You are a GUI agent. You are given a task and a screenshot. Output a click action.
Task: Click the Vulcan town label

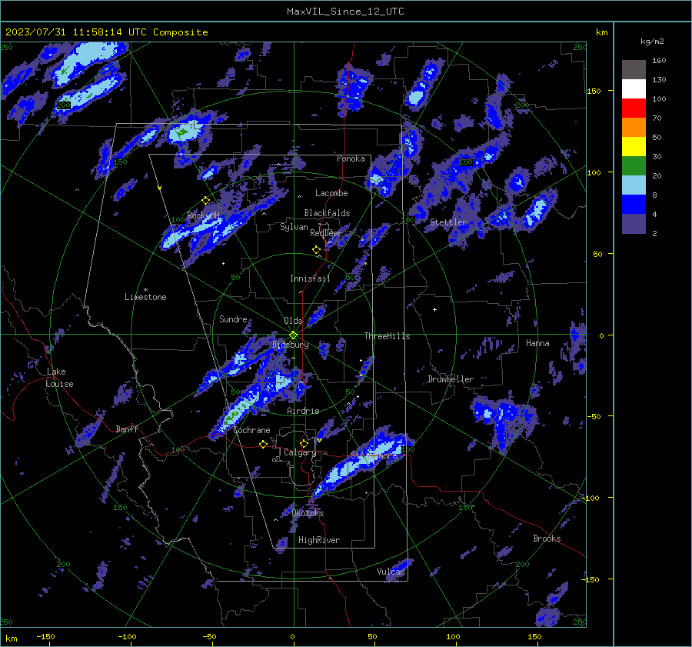(x=391, y=572)
